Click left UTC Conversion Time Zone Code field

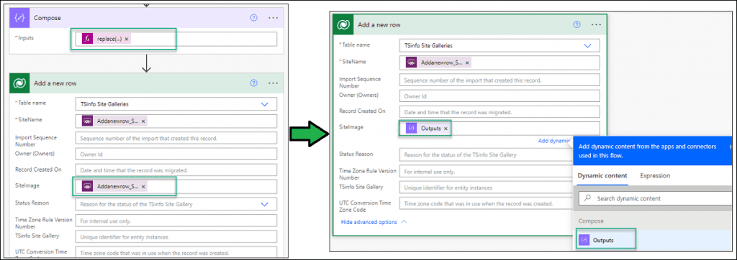coord(176,253)
